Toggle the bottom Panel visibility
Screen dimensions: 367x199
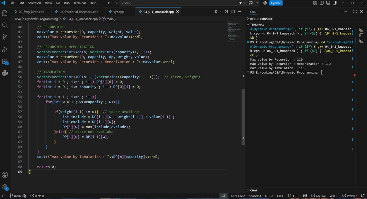[x=328, y=3]
